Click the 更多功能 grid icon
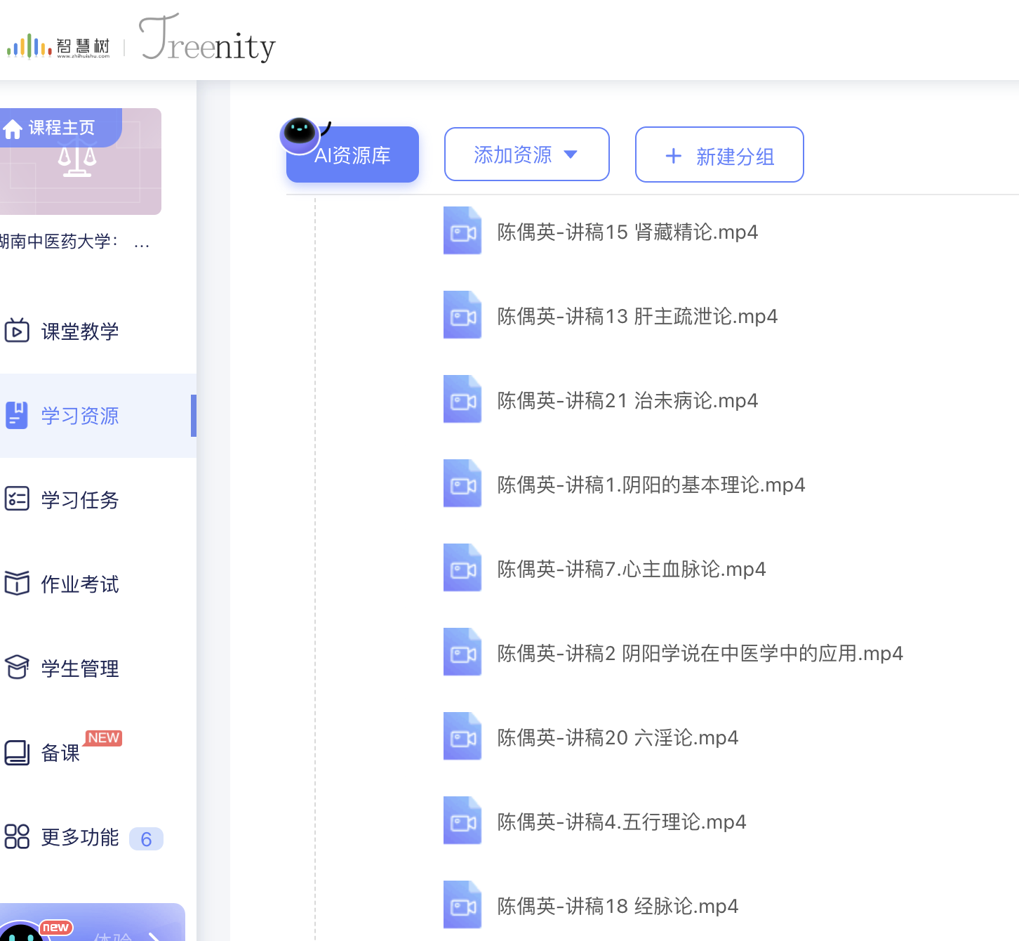The image size is (1019, 941). (17, 836)
